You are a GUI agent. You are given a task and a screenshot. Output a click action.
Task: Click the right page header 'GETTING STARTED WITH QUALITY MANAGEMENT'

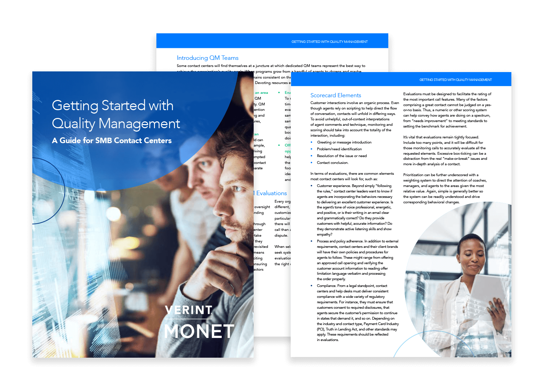(x=456, y=80)
